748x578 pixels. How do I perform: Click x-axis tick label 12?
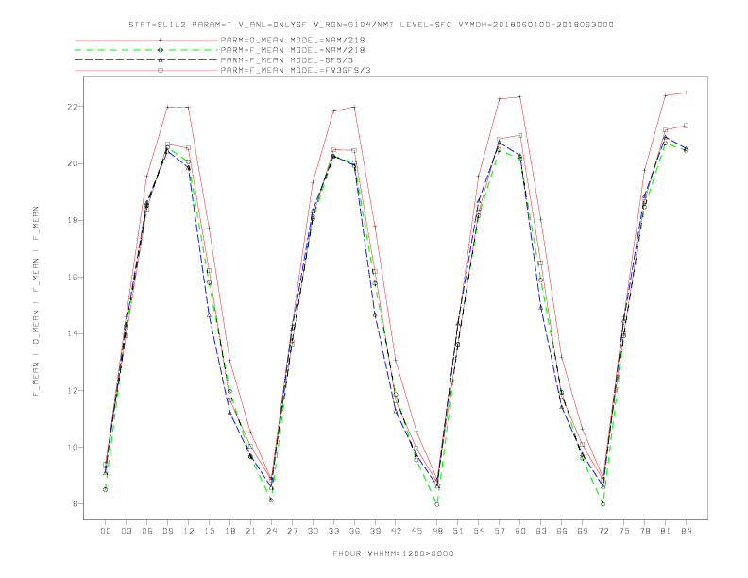click(189, 531)
